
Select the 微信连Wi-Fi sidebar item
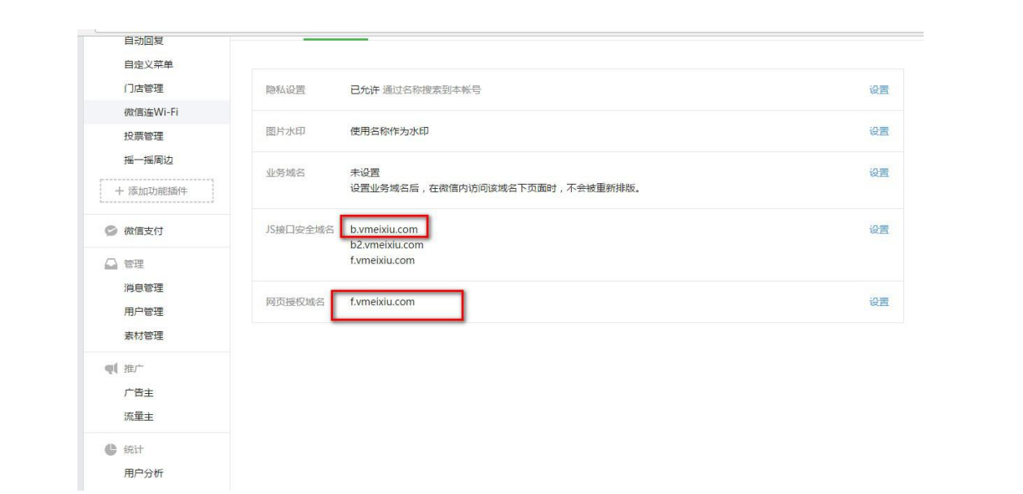click(x=151, y=112)
